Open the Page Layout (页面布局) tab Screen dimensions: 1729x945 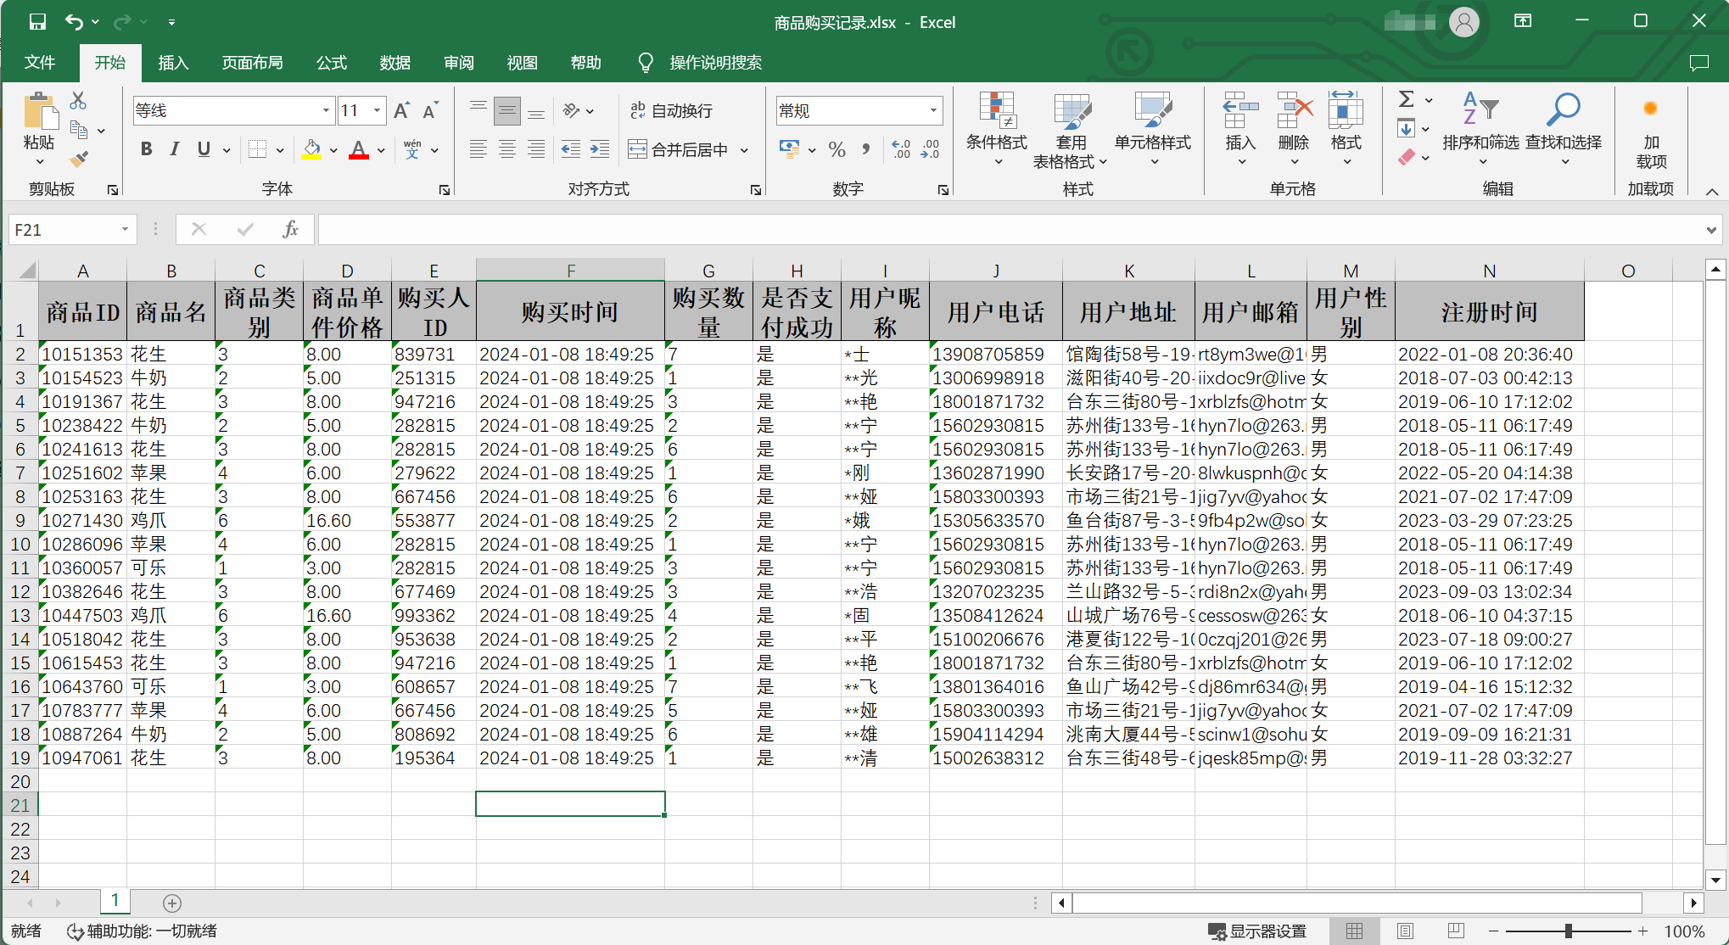(252, 63)
